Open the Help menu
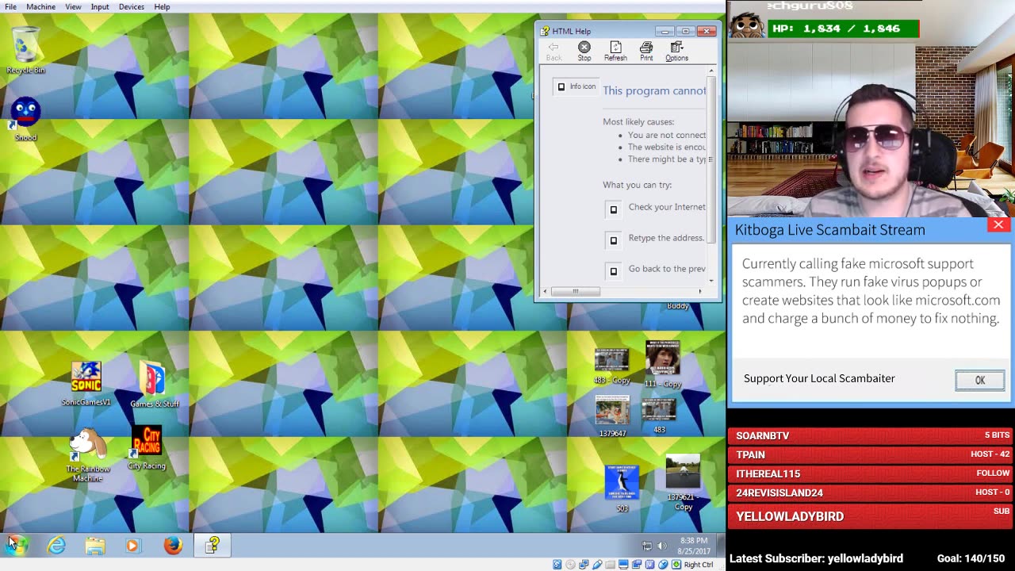 click(x=162, y=6)
